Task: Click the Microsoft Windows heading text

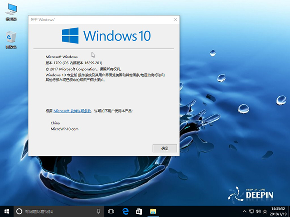Action: [x=62, y=57]
